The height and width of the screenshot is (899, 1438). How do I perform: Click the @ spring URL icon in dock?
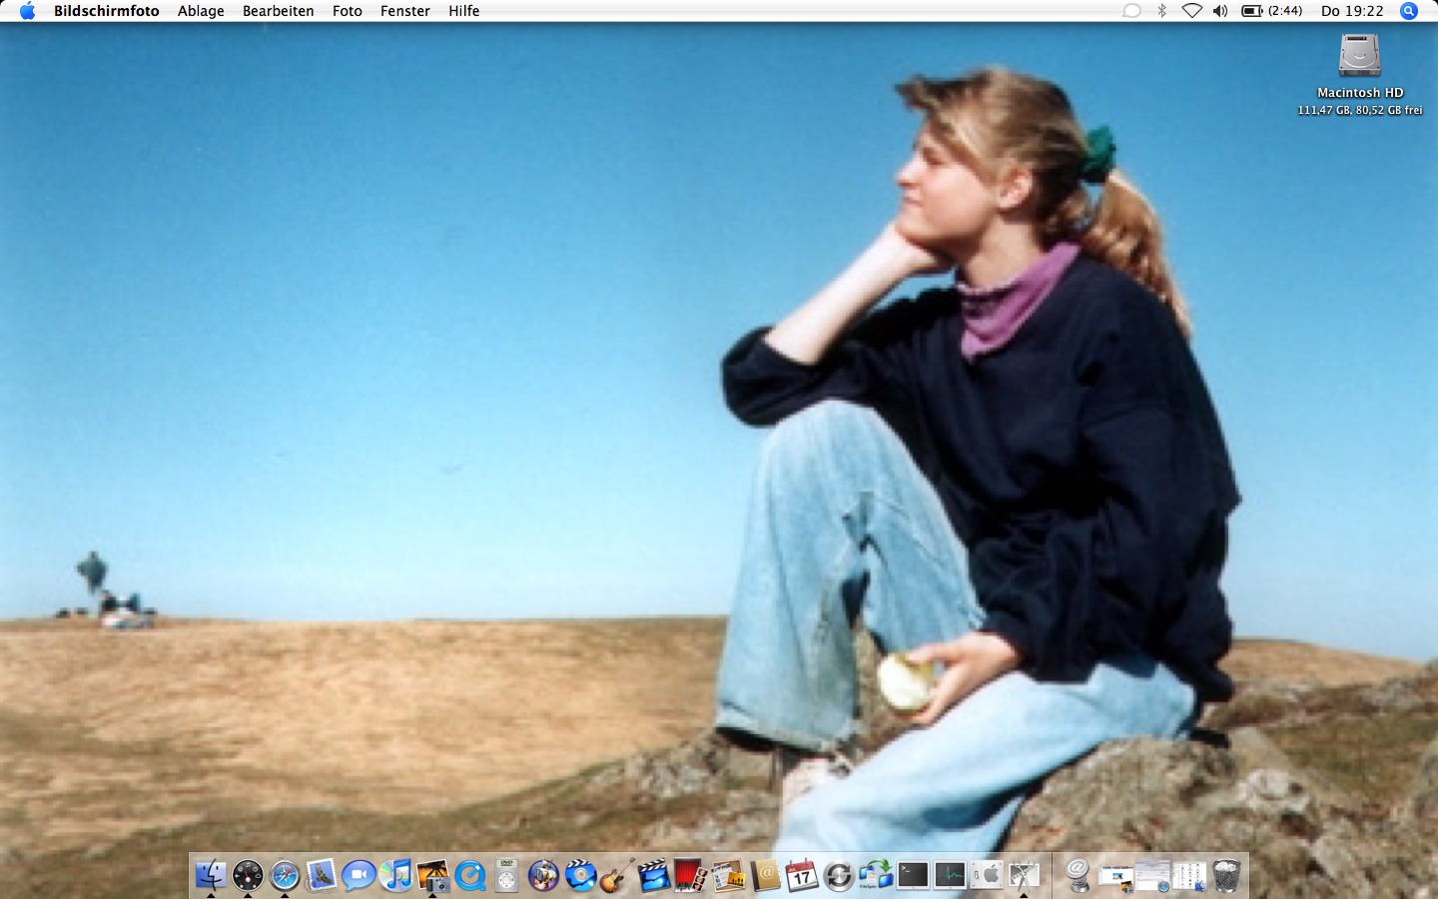pos(1078,876)
